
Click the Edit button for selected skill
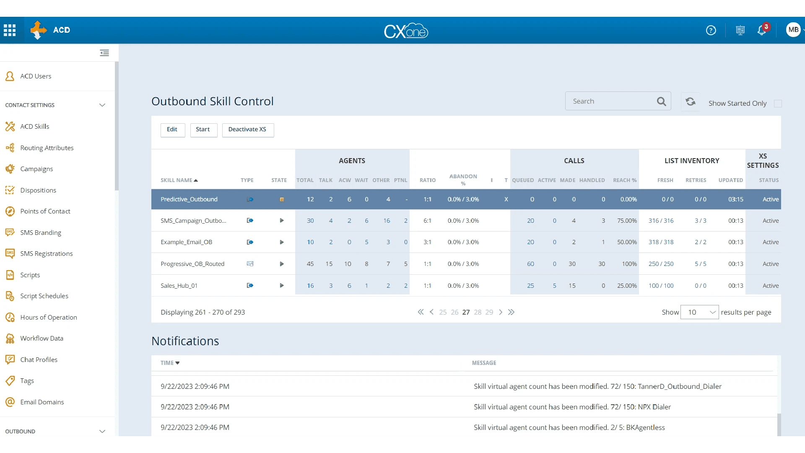171,129
